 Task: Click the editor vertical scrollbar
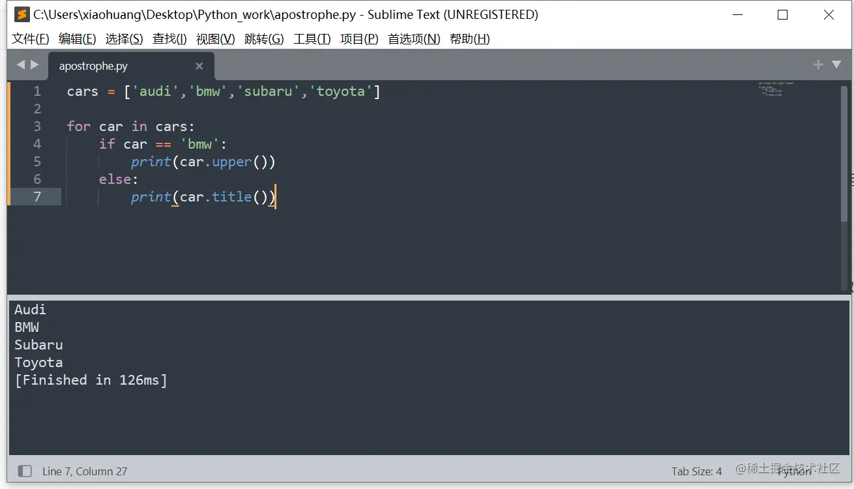click(844, 153)
